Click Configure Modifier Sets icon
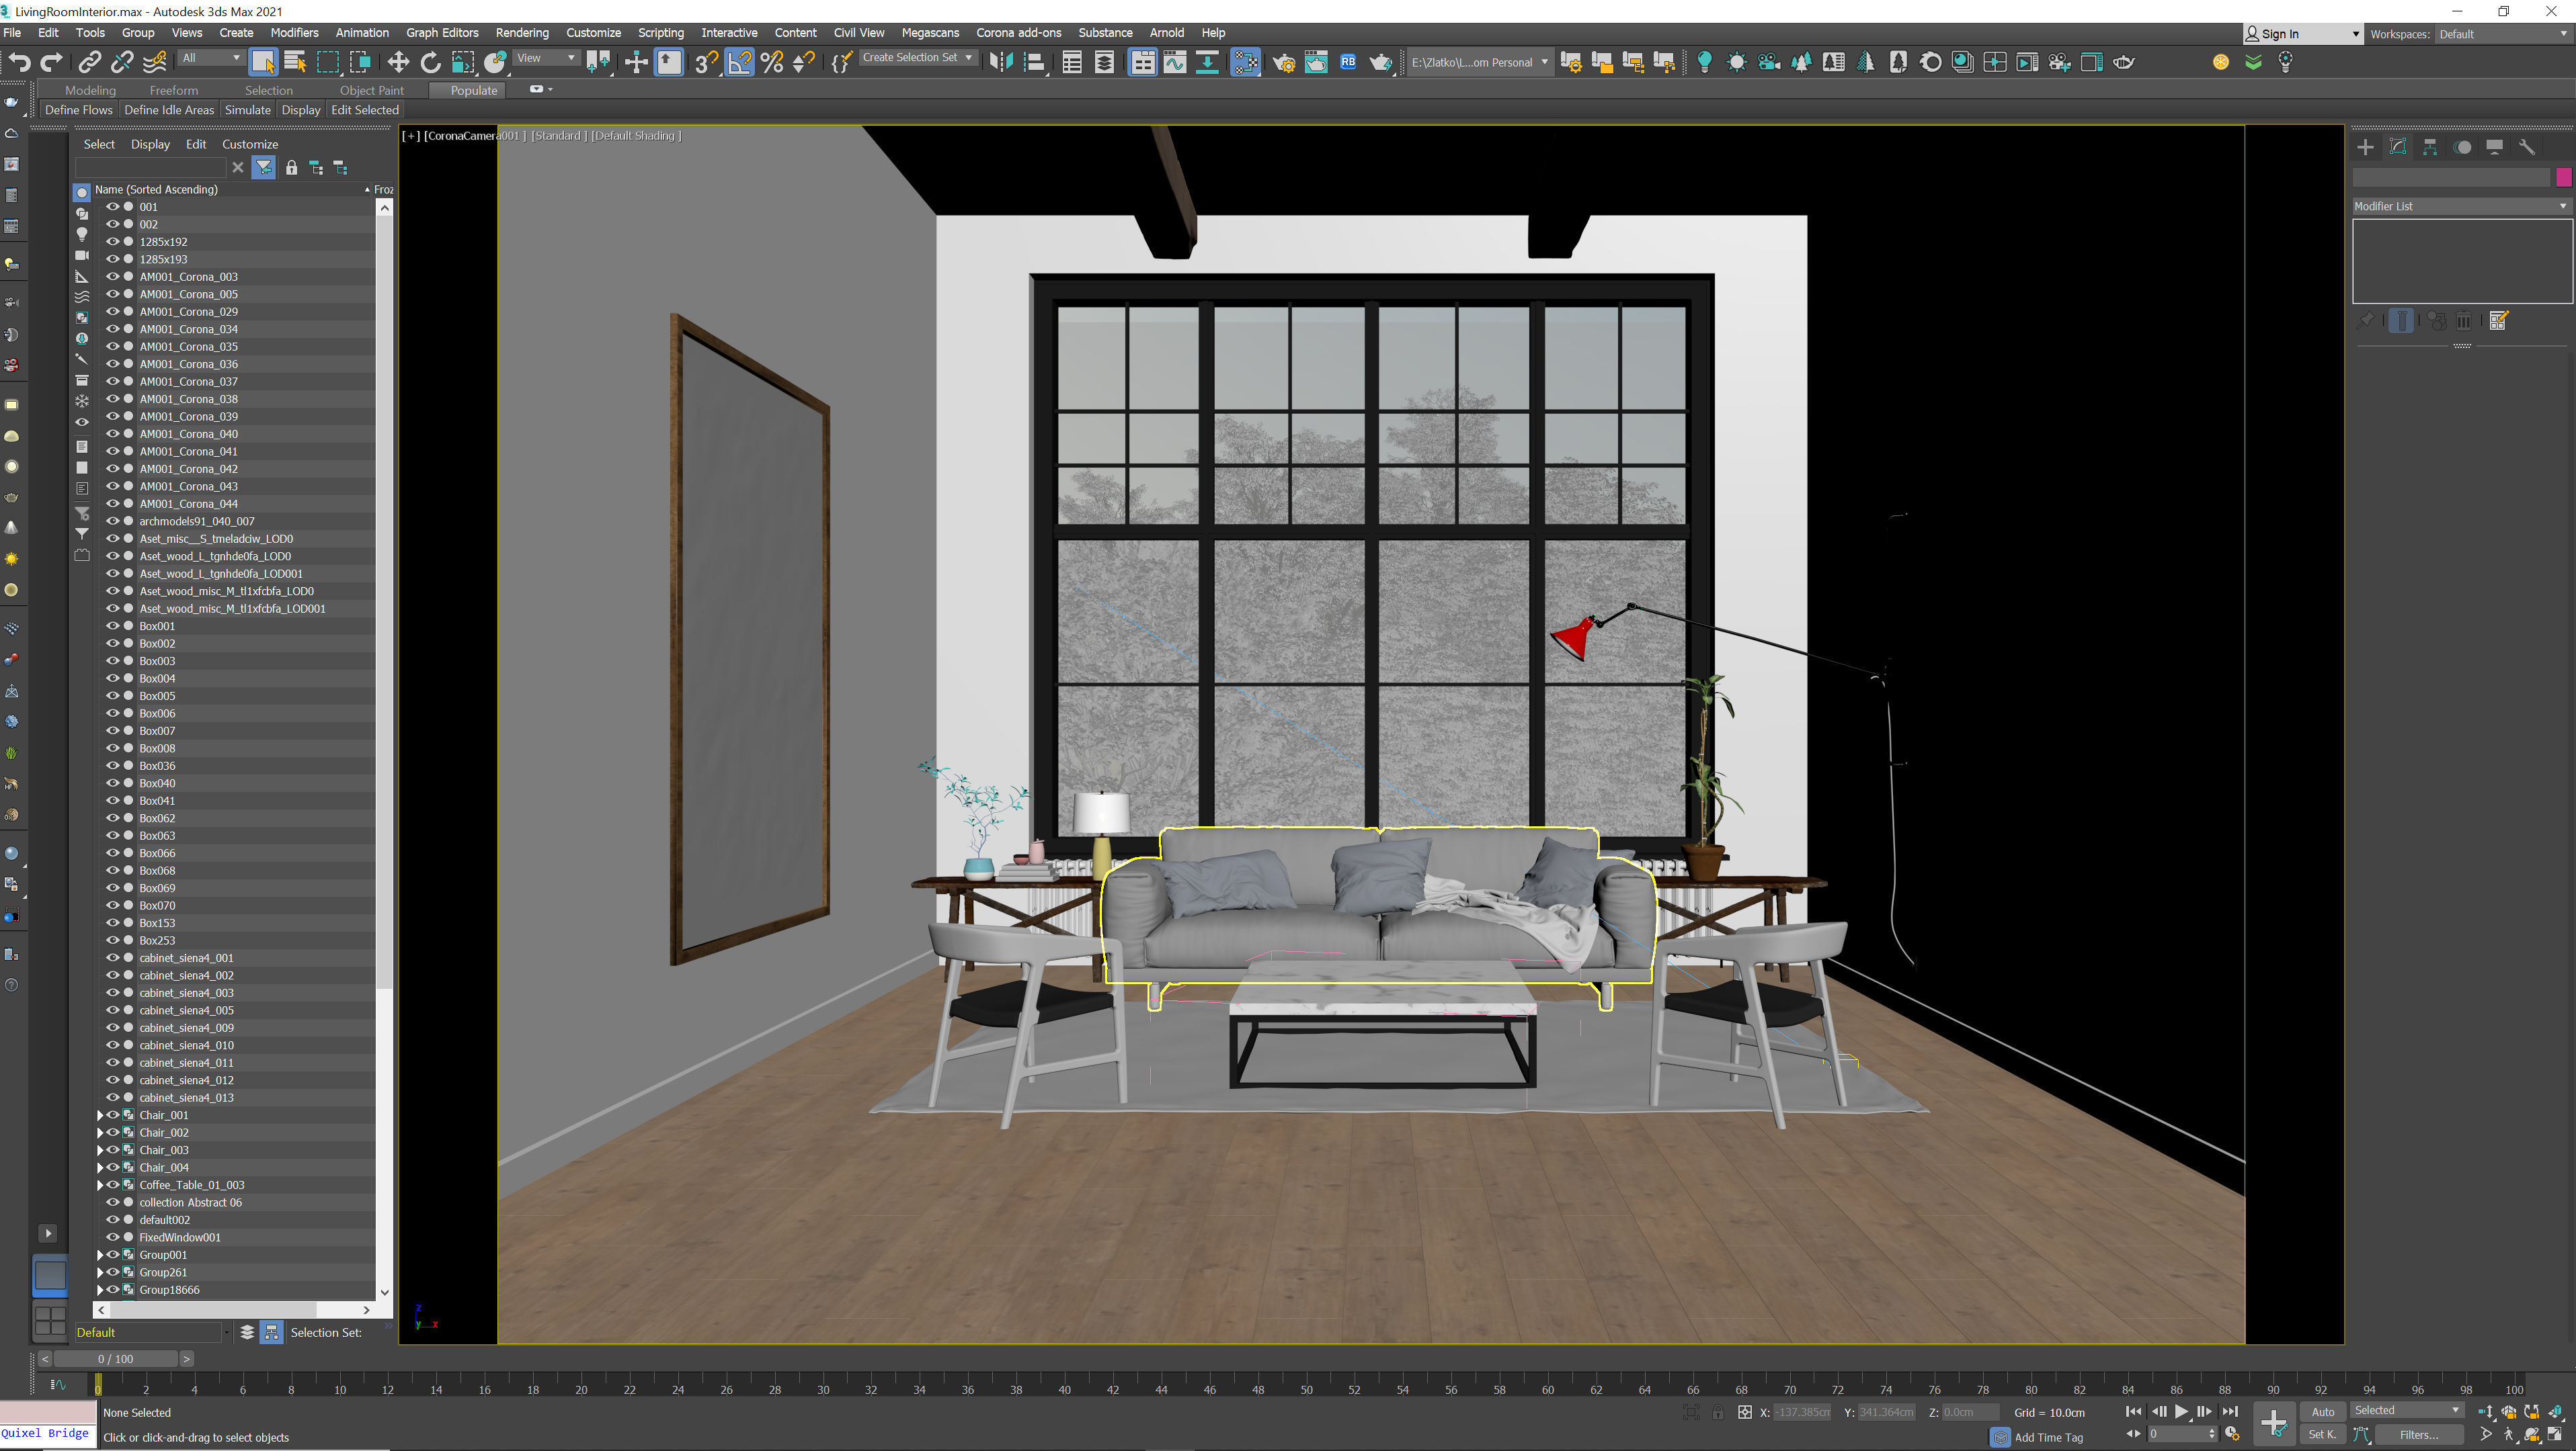 [2498, 321]
